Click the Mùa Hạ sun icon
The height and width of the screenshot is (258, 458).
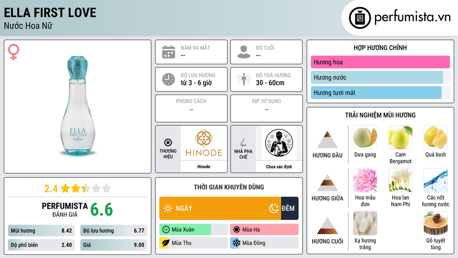point(237,230)
